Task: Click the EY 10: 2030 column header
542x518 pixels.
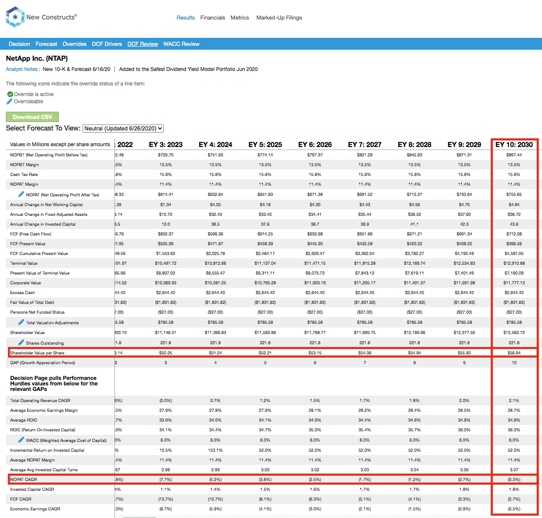Action: [x=514, y=144]
